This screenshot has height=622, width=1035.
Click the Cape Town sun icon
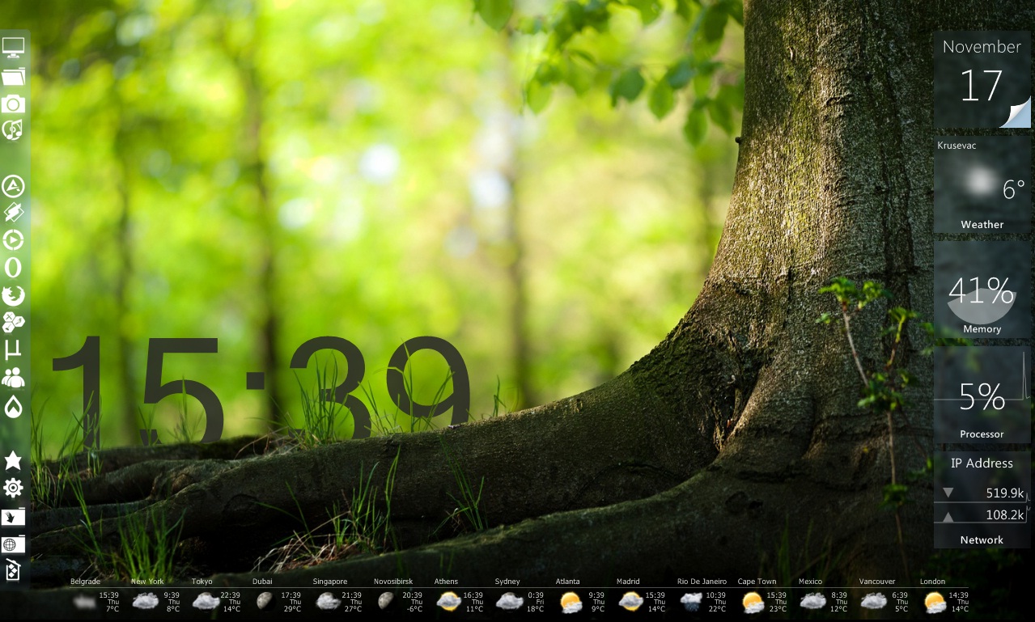[753, 602]
